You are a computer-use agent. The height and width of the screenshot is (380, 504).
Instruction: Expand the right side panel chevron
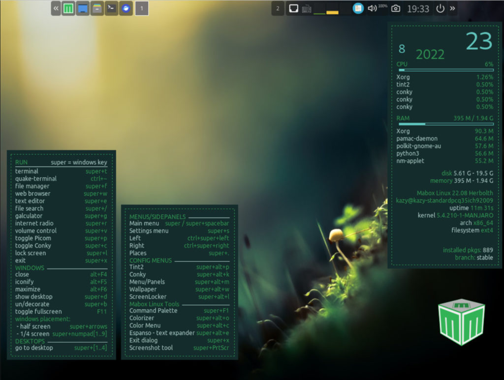point(452,8)
